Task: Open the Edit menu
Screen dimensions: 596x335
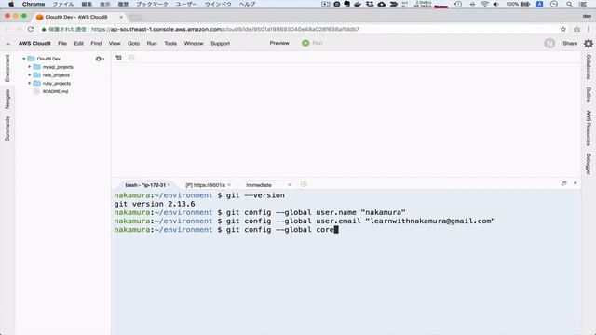Action: tap(78, 44)
